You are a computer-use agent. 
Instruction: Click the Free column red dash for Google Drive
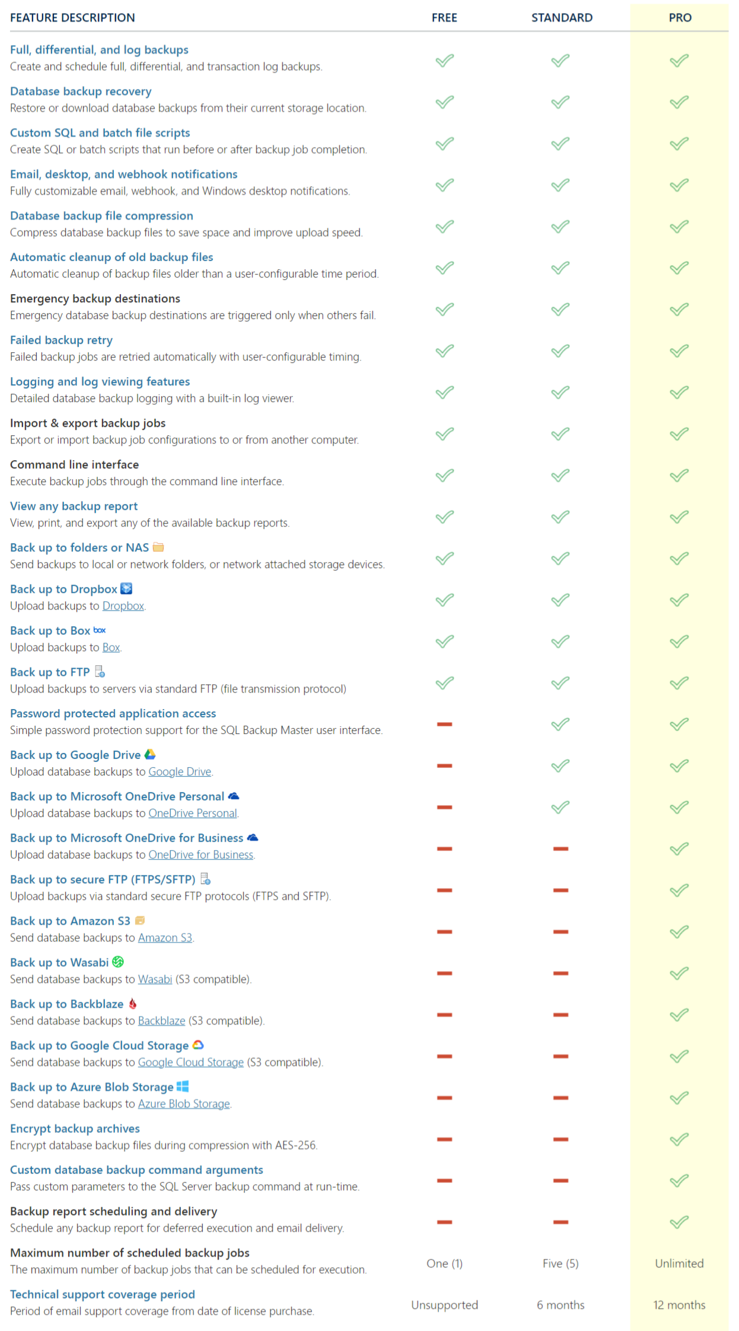444,766
